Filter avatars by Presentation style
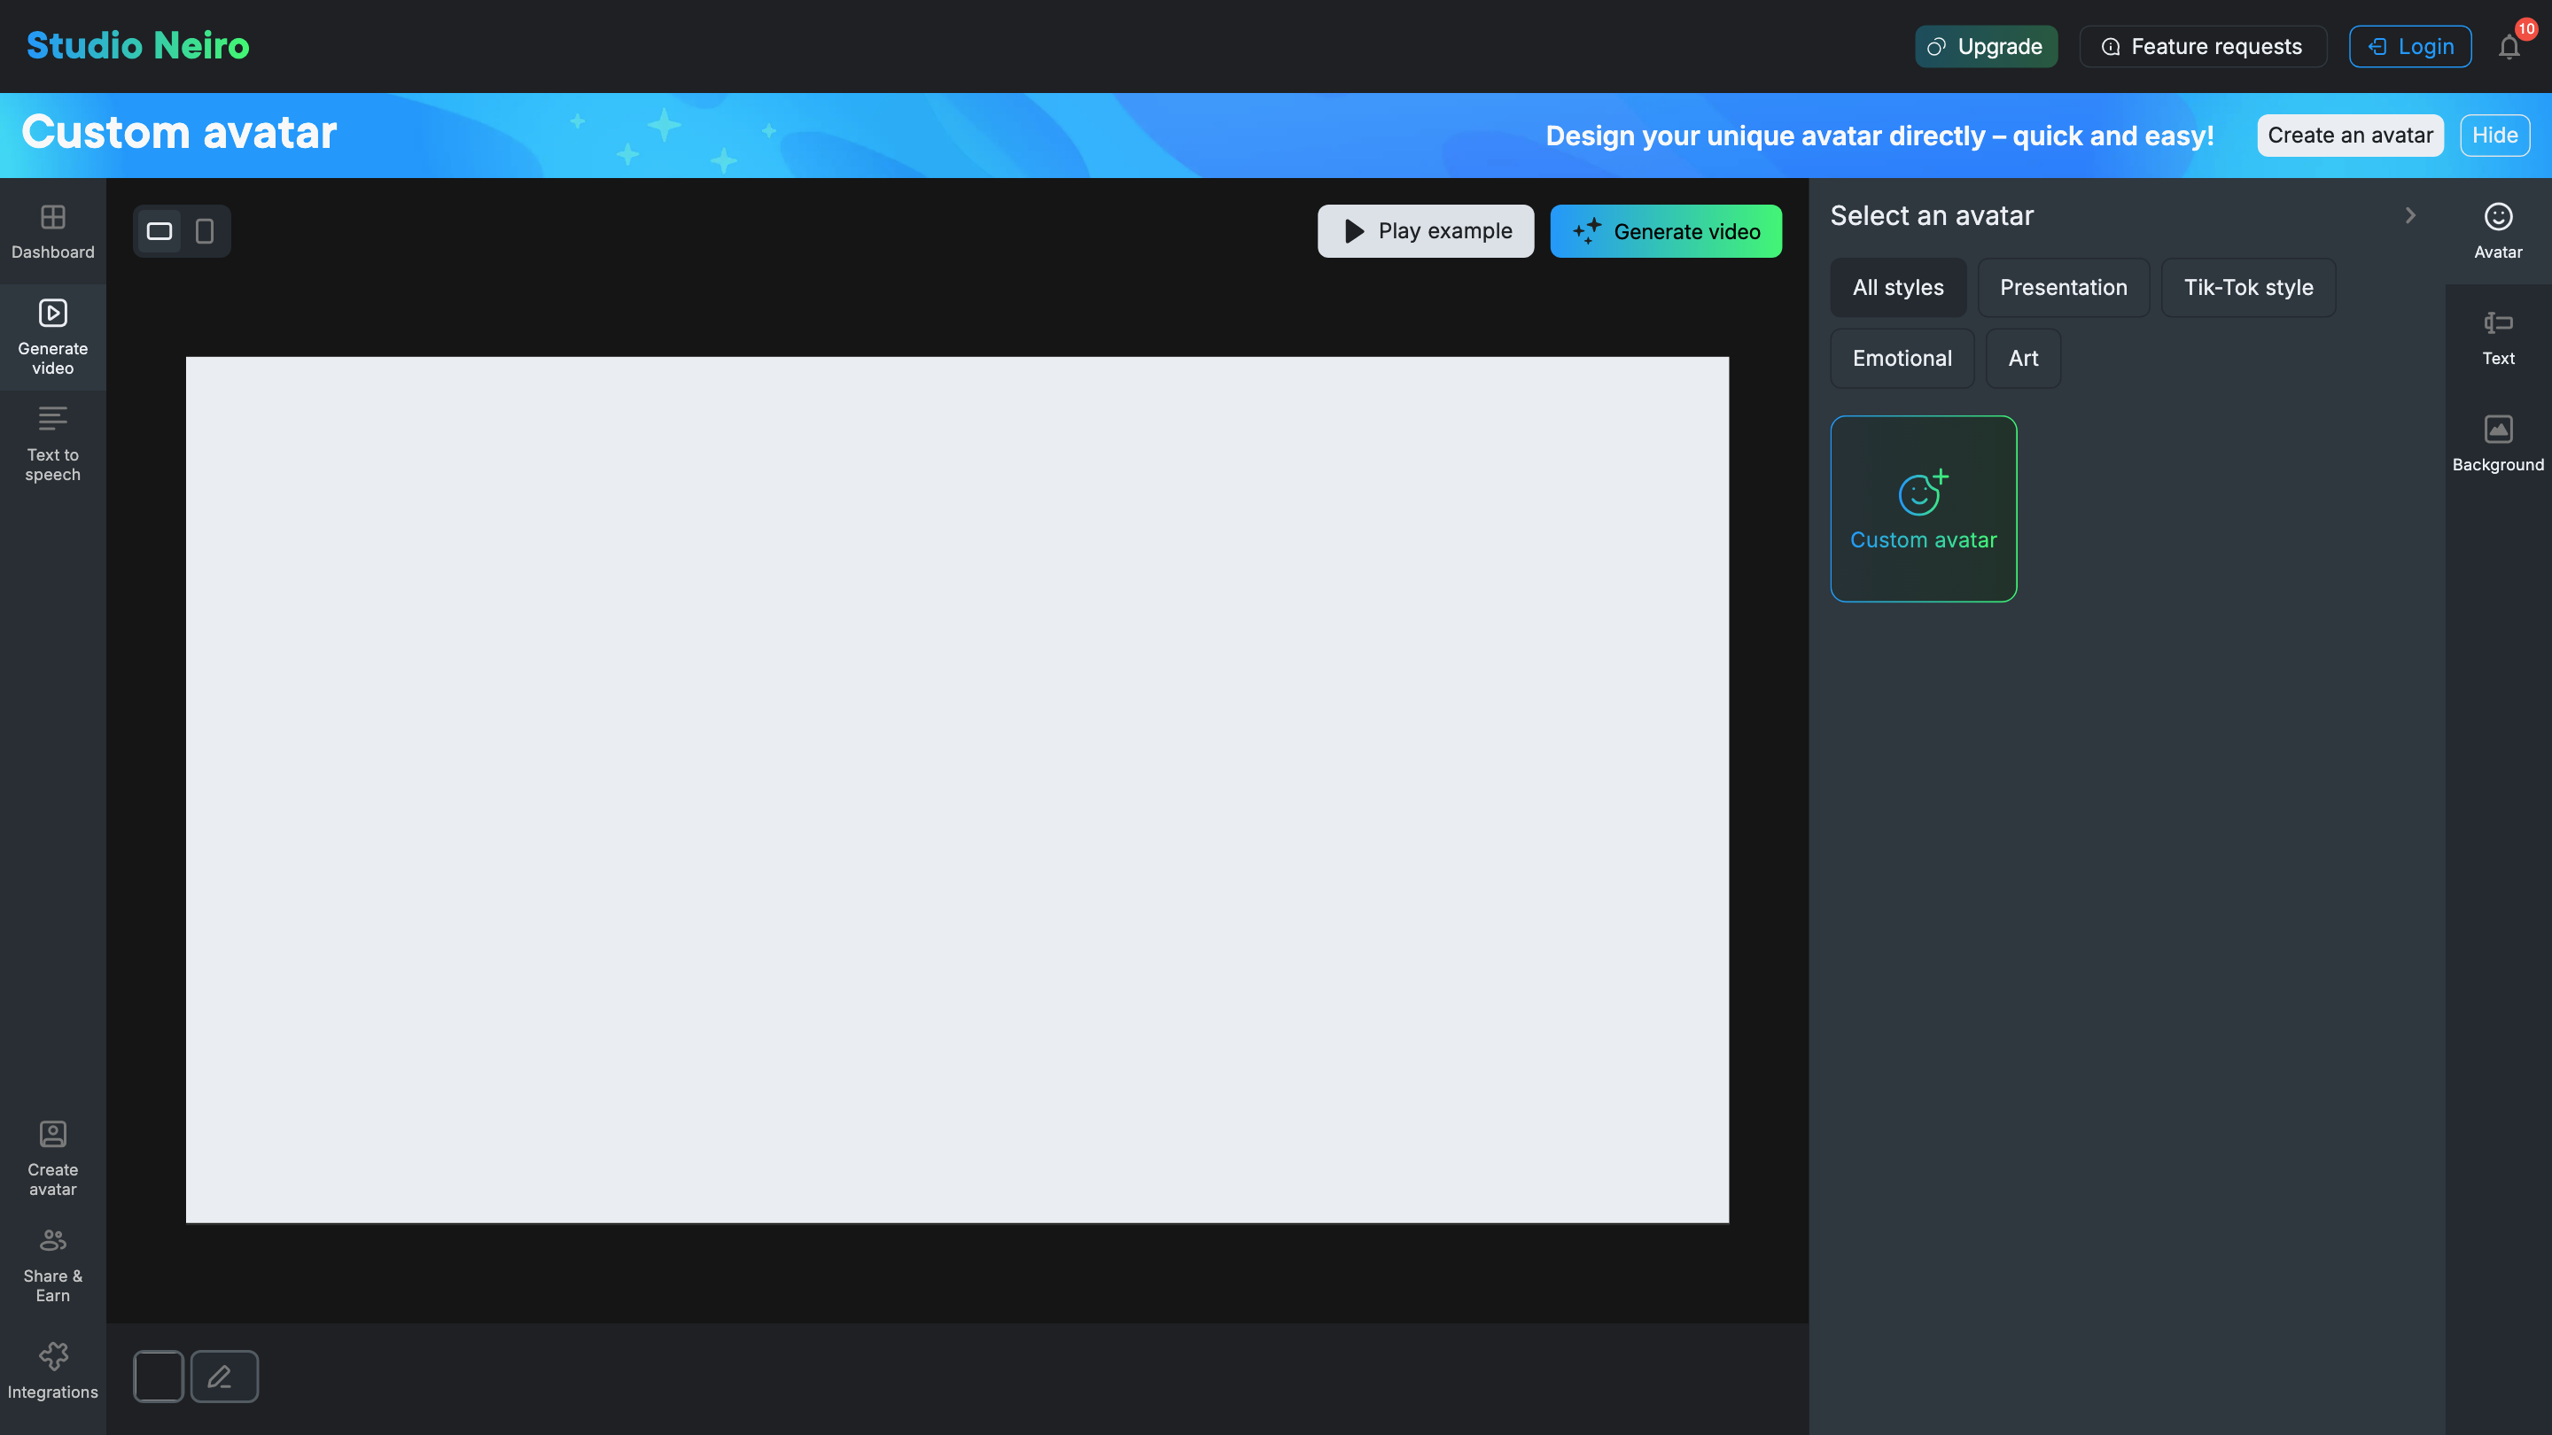The width and height of the screenshot is (2552, 1435). point(2063,287)
